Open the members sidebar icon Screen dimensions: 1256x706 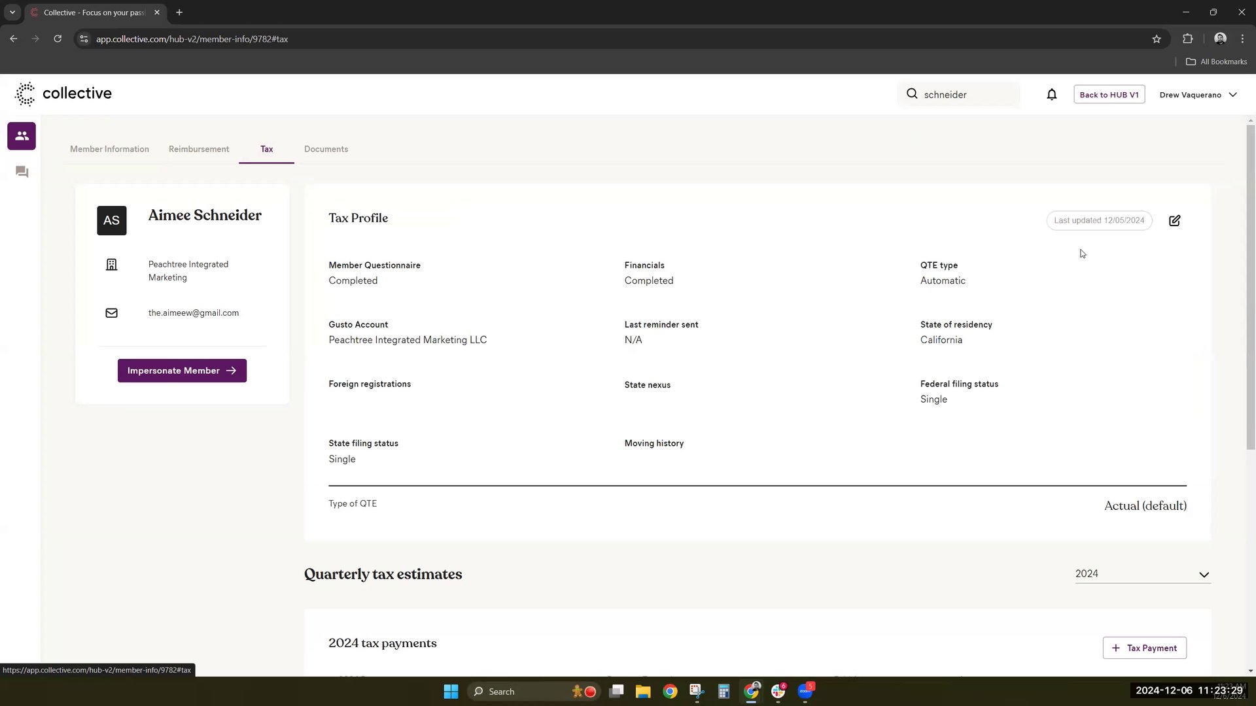click(x=22, y=136)
